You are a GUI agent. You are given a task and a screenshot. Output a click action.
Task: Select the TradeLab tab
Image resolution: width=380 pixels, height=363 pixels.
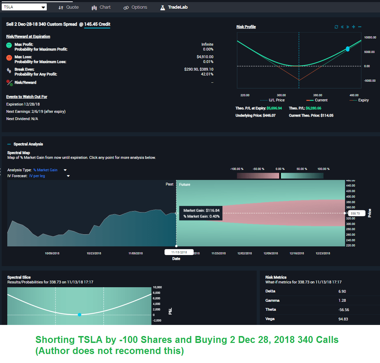(174, 7)
